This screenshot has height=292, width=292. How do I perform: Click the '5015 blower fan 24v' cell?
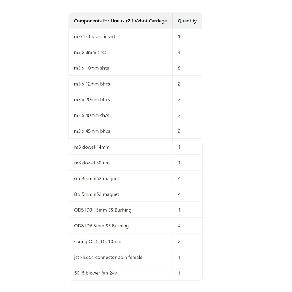tap(95, 273)
